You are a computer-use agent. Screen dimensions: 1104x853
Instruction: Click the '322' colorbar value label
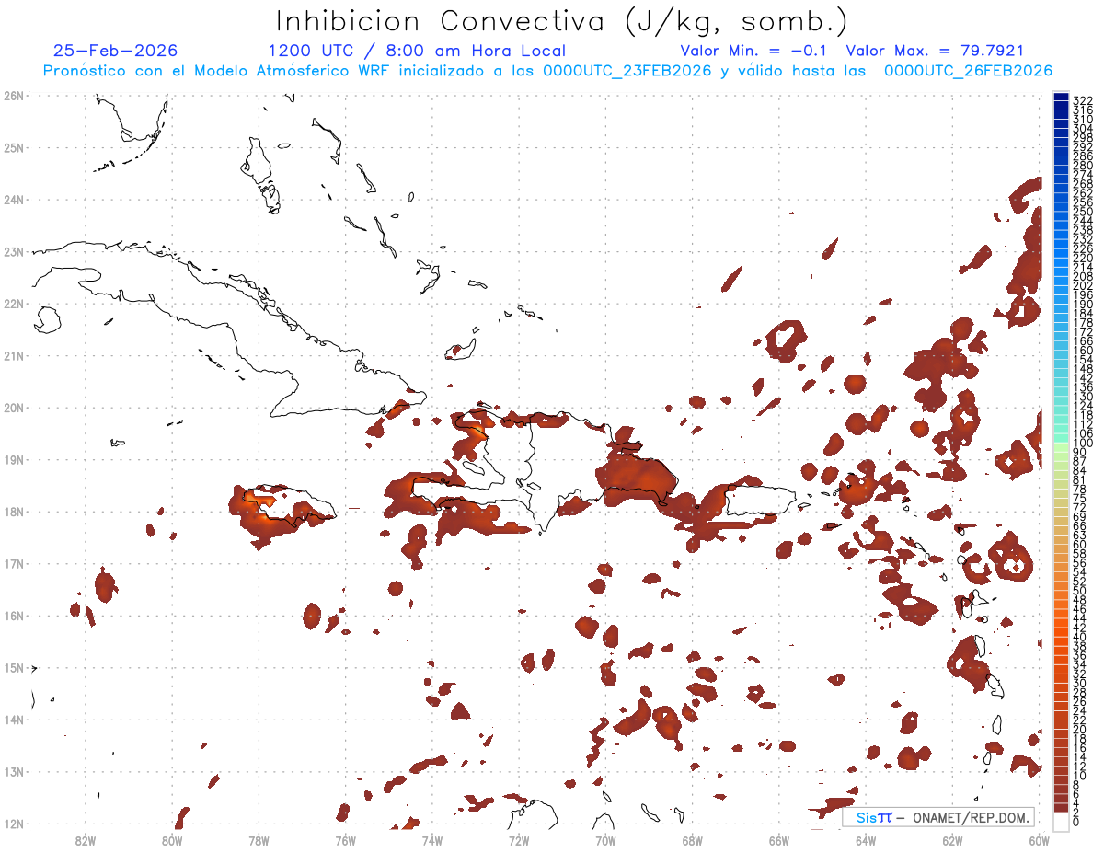1083,99
